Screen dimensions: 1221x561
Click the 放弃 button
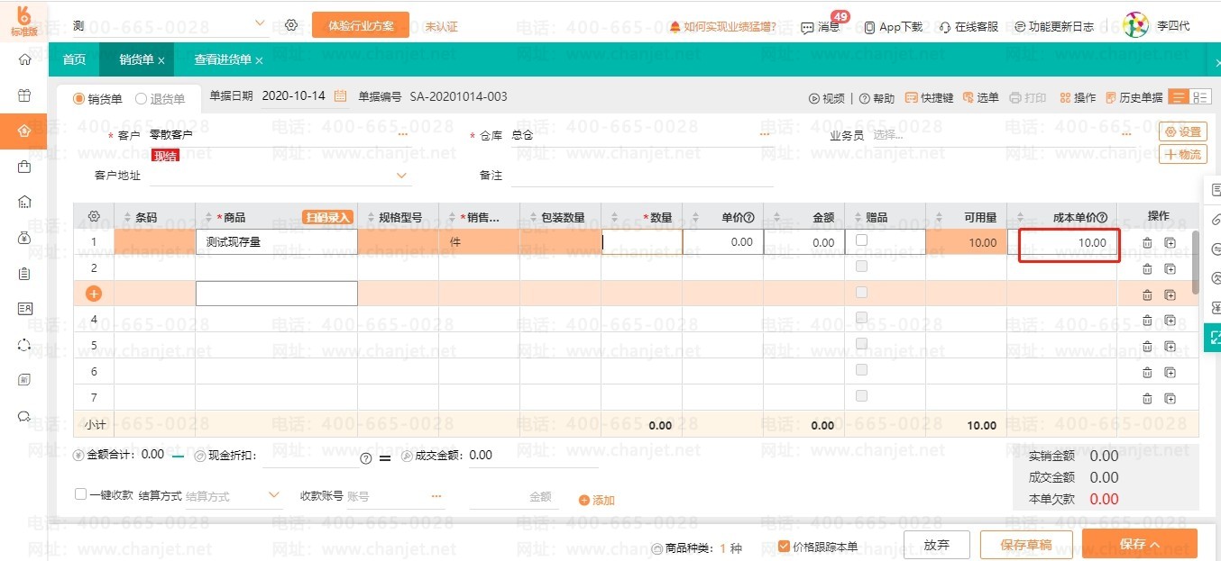(x=937, y=545)
